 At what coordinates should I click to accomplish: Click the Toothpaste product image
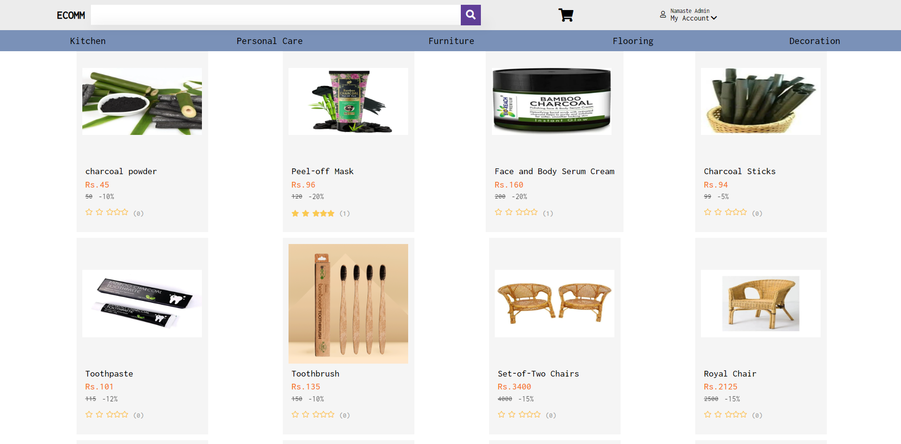142,303
